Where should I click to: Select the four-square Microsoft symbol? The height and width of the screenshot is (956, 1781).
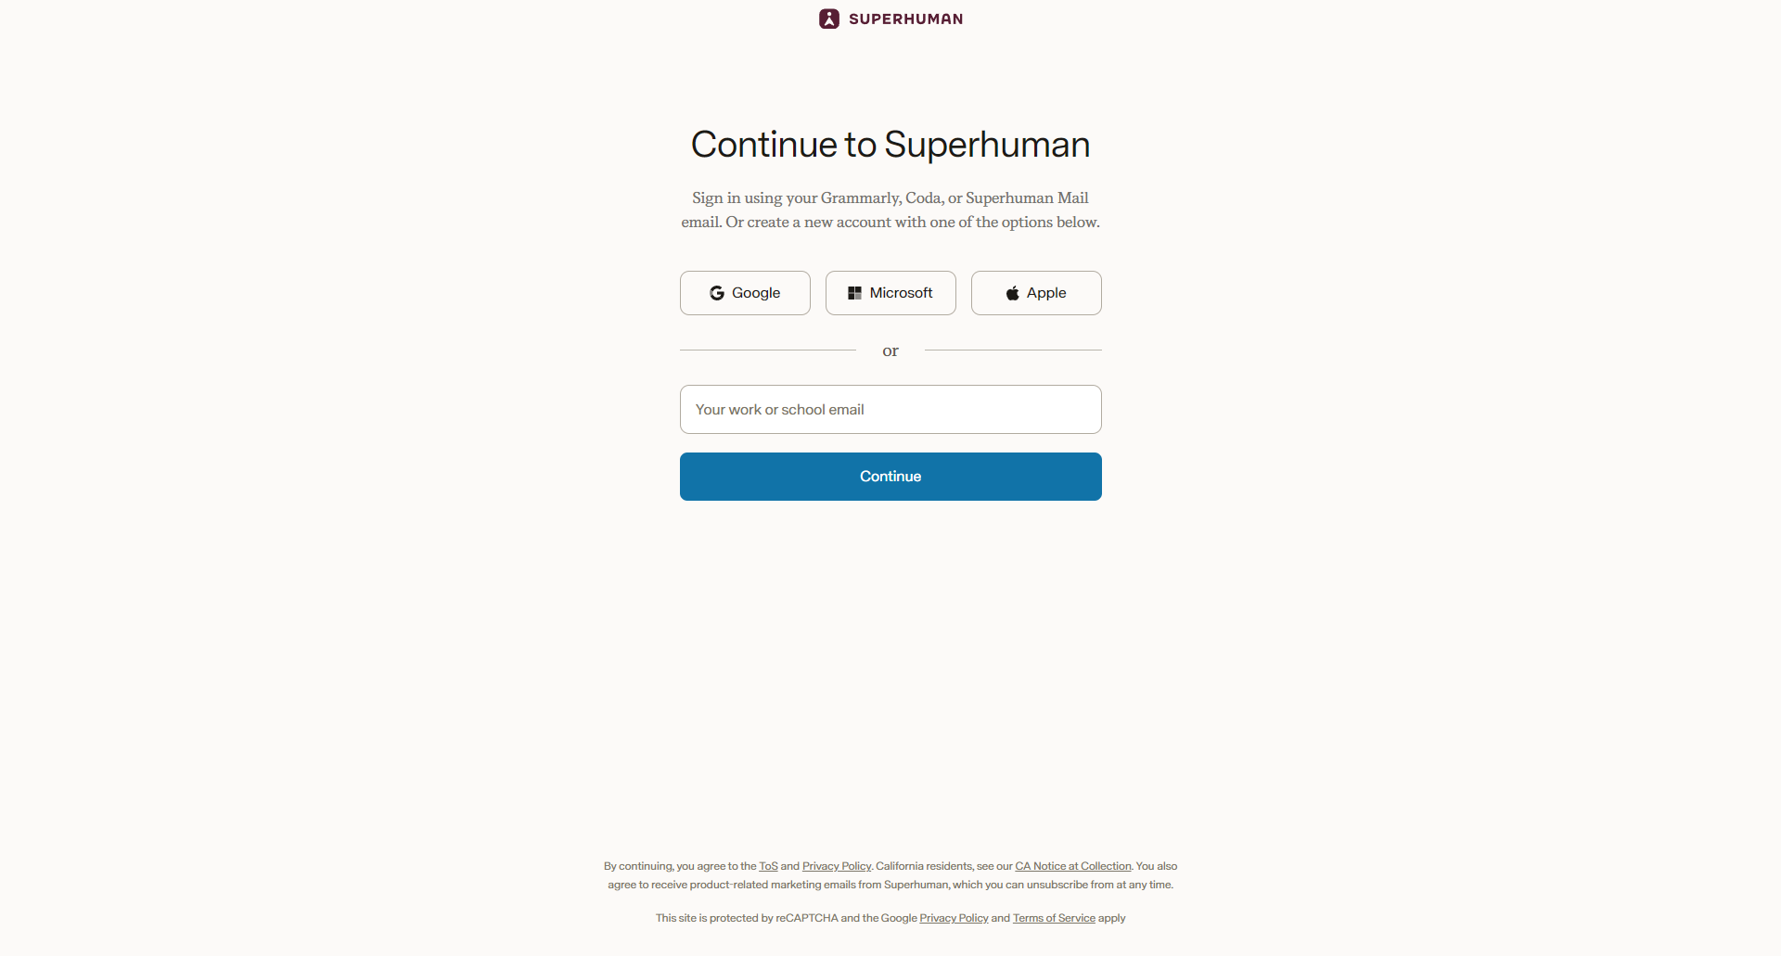click(x=855, y=292)
